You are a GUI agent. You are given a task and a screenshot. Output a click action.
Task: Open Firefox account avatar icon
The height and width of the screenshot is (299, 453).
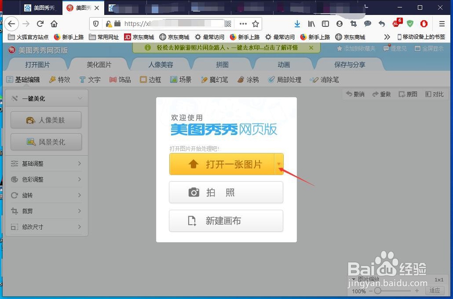pos(339,24)
